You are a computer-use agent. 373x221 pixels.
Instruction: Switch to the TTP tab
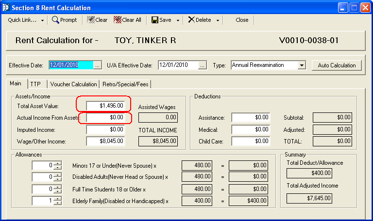coord(35,84)
